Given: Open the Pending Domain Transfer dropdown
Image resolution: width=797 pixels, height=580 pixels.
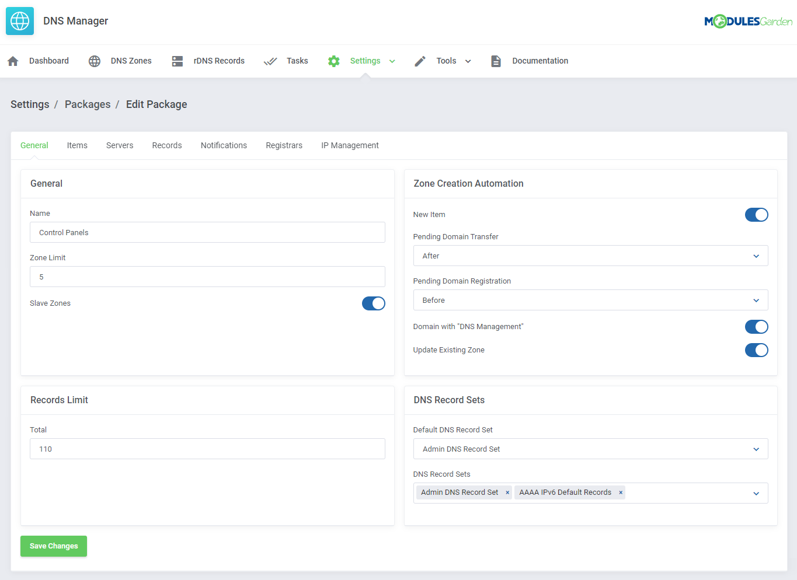Looking at the screenshot, I should click(590, 256).
